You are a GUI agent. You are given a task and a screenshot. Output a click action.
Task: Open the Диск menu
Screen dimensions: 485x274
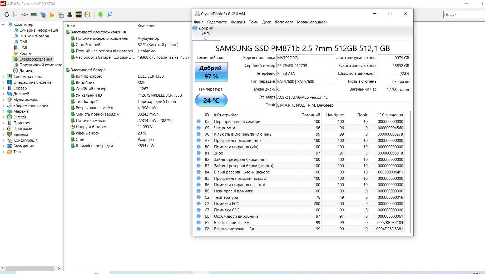click(266, 22)
